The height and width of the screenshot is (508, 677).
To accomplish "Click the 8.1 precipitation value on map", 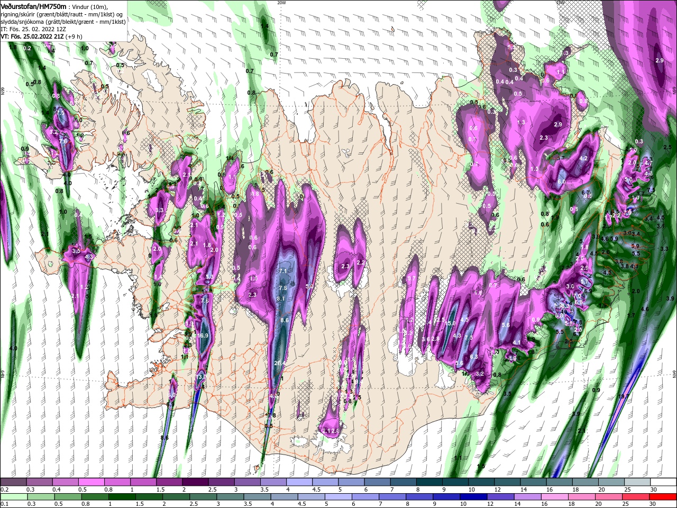I will pyautogui.click(x=281, y=298).
